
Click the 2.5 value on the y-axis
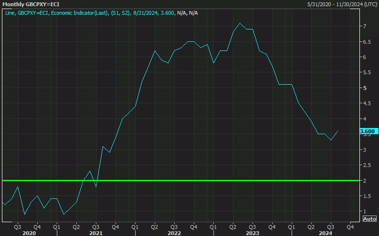coord(367,165)
